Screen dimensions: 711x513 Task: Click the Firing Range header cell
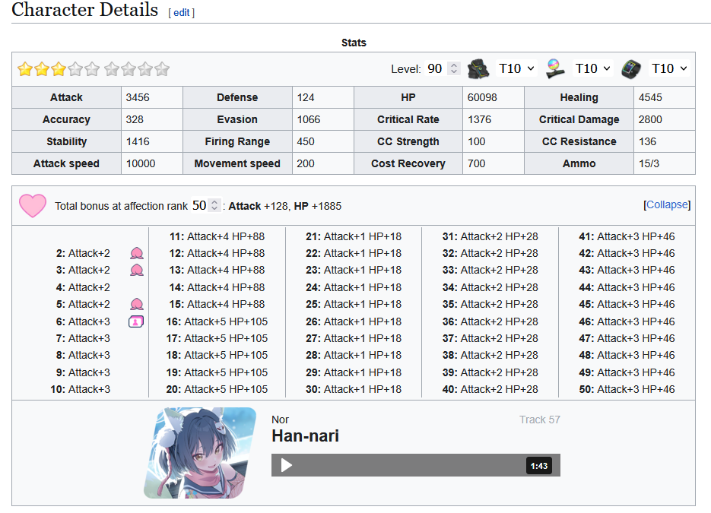point(237,141)
